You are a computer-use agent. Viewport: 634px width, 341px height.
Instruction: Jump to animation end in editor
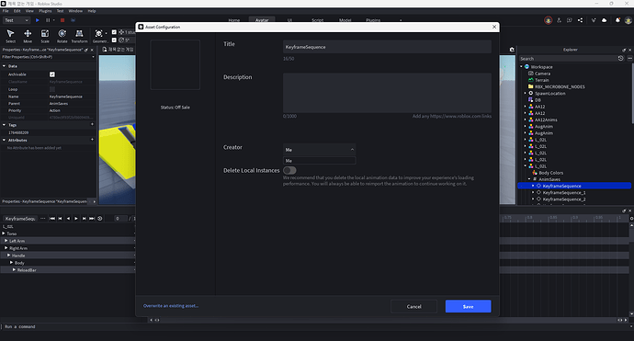pyautogui.click(x=92, y=219)
